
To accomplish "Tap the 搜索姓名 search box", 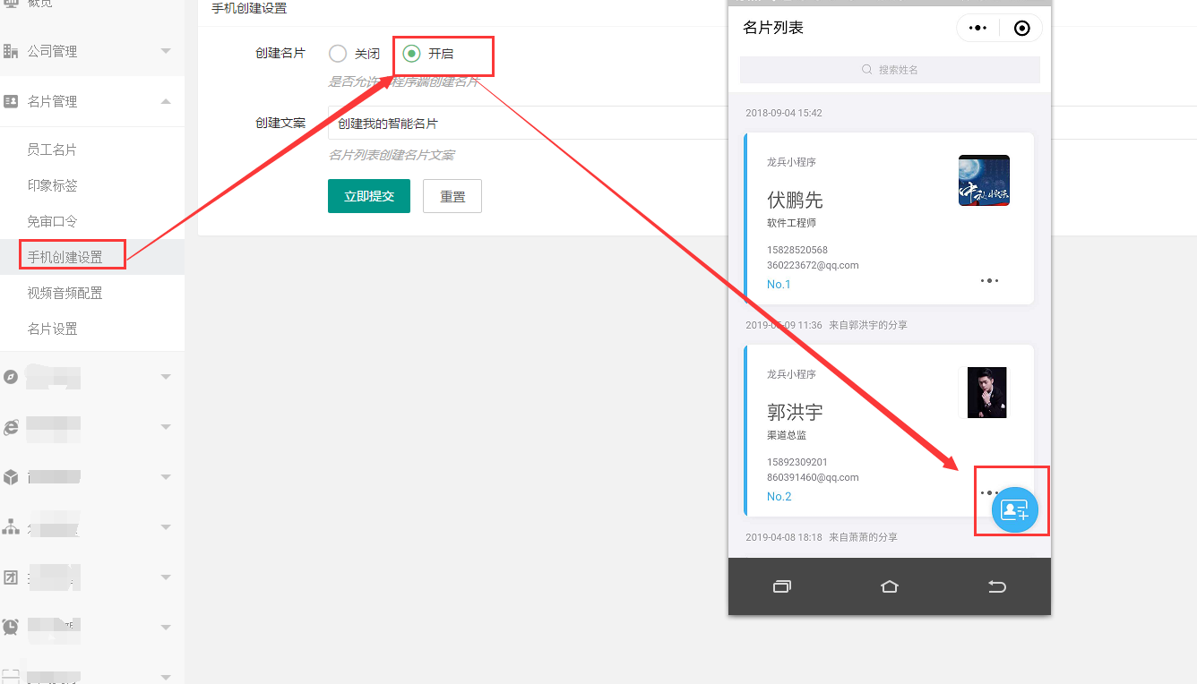I will tap(890, 70).
